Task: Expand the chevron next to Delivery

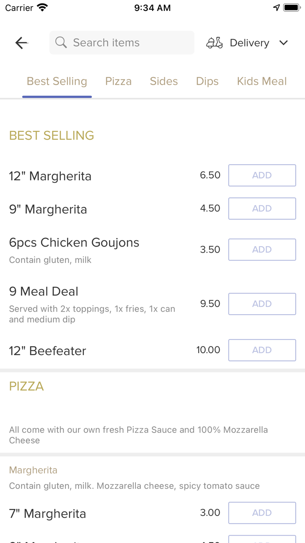Action: (284, 43)
